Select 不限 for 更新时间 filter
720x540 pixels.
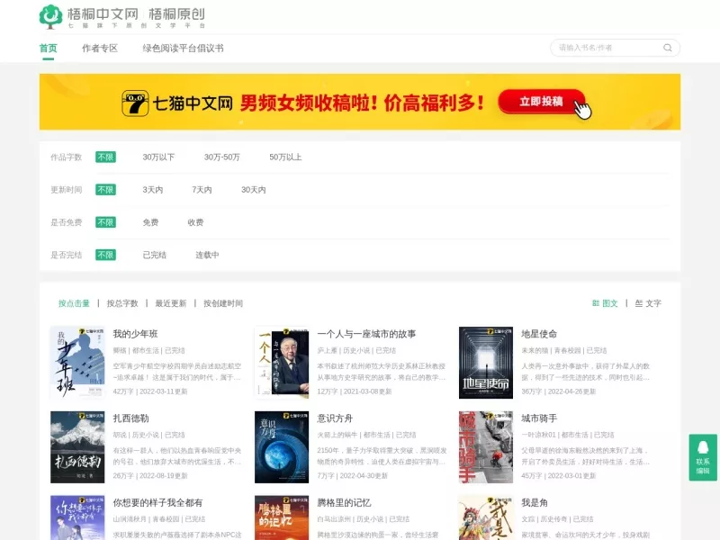105,190
